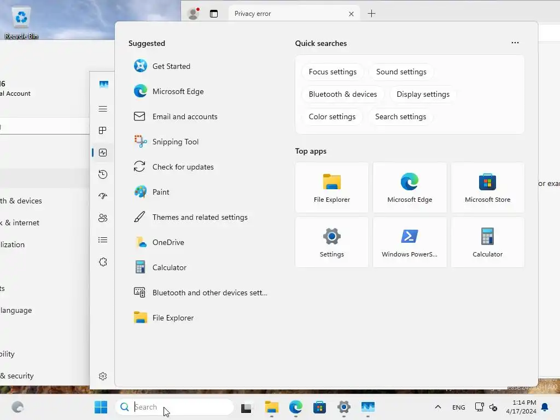Open Settings tile in Top apps

point(332,242)
